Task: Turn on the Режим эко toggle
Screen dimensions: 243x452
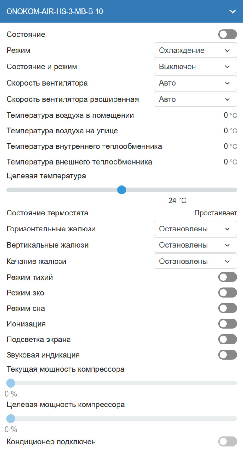Action: 227,293
